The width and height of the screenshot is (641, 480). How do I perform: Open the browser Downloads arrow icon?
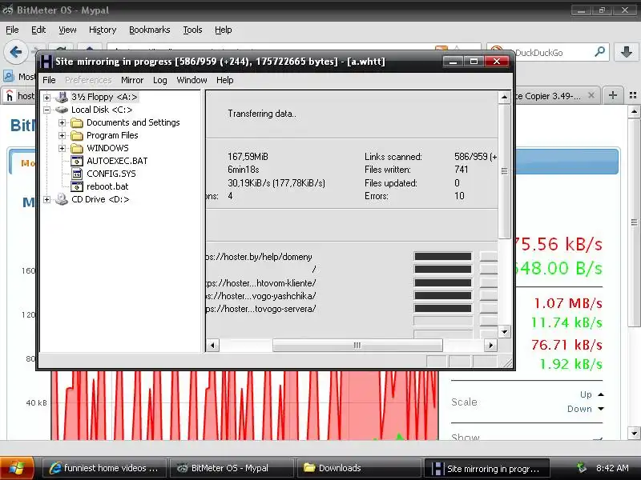point(626,52)
